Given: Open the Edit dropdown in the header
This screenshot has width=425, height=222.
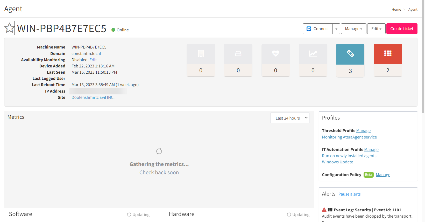Looking at the screenshot, I should 376,29.
